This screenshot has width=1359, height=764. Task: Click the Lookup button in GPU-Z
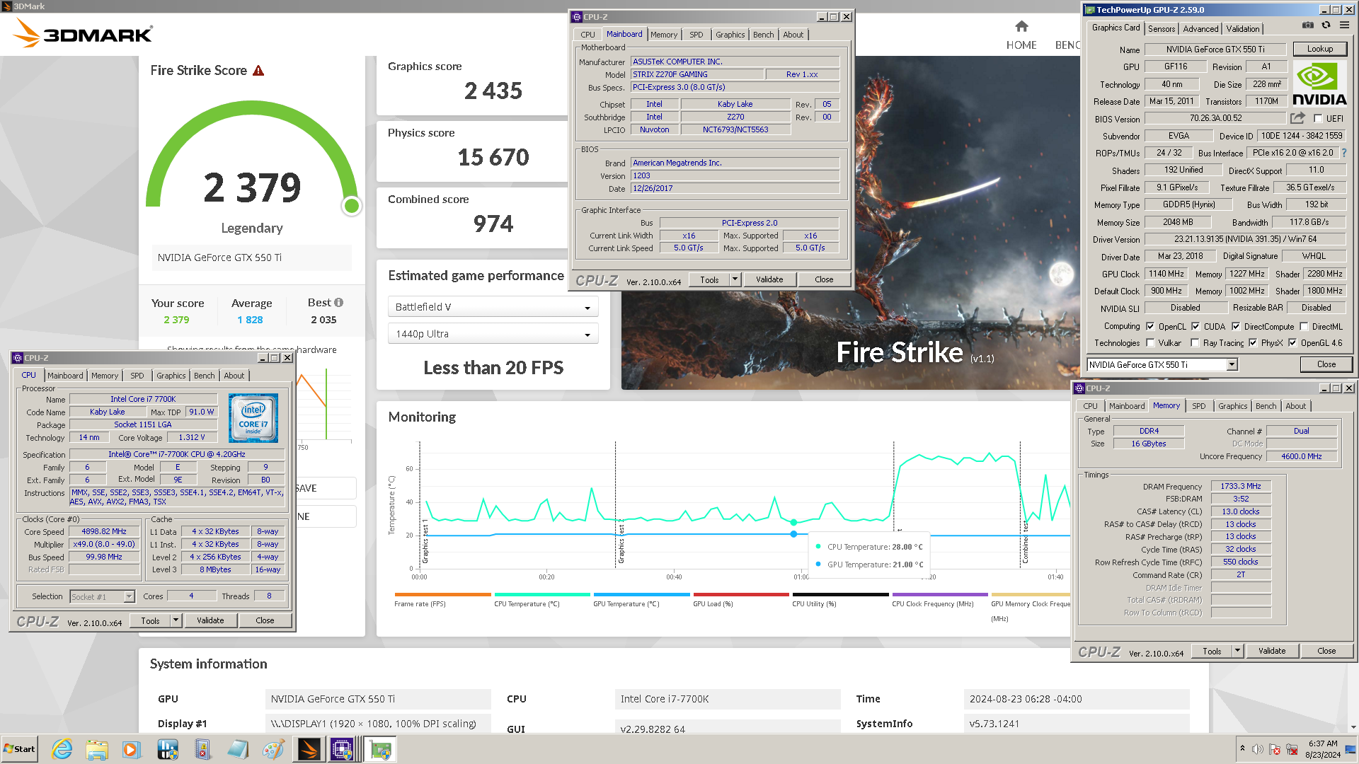point(1319,49)
